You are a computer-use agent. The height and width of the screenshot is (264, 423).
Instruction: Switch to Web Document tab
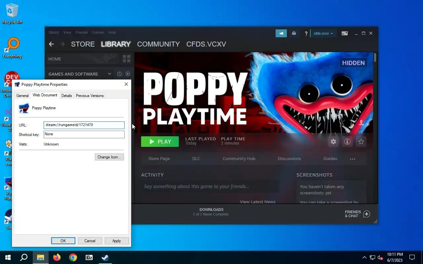coord(45,95)
